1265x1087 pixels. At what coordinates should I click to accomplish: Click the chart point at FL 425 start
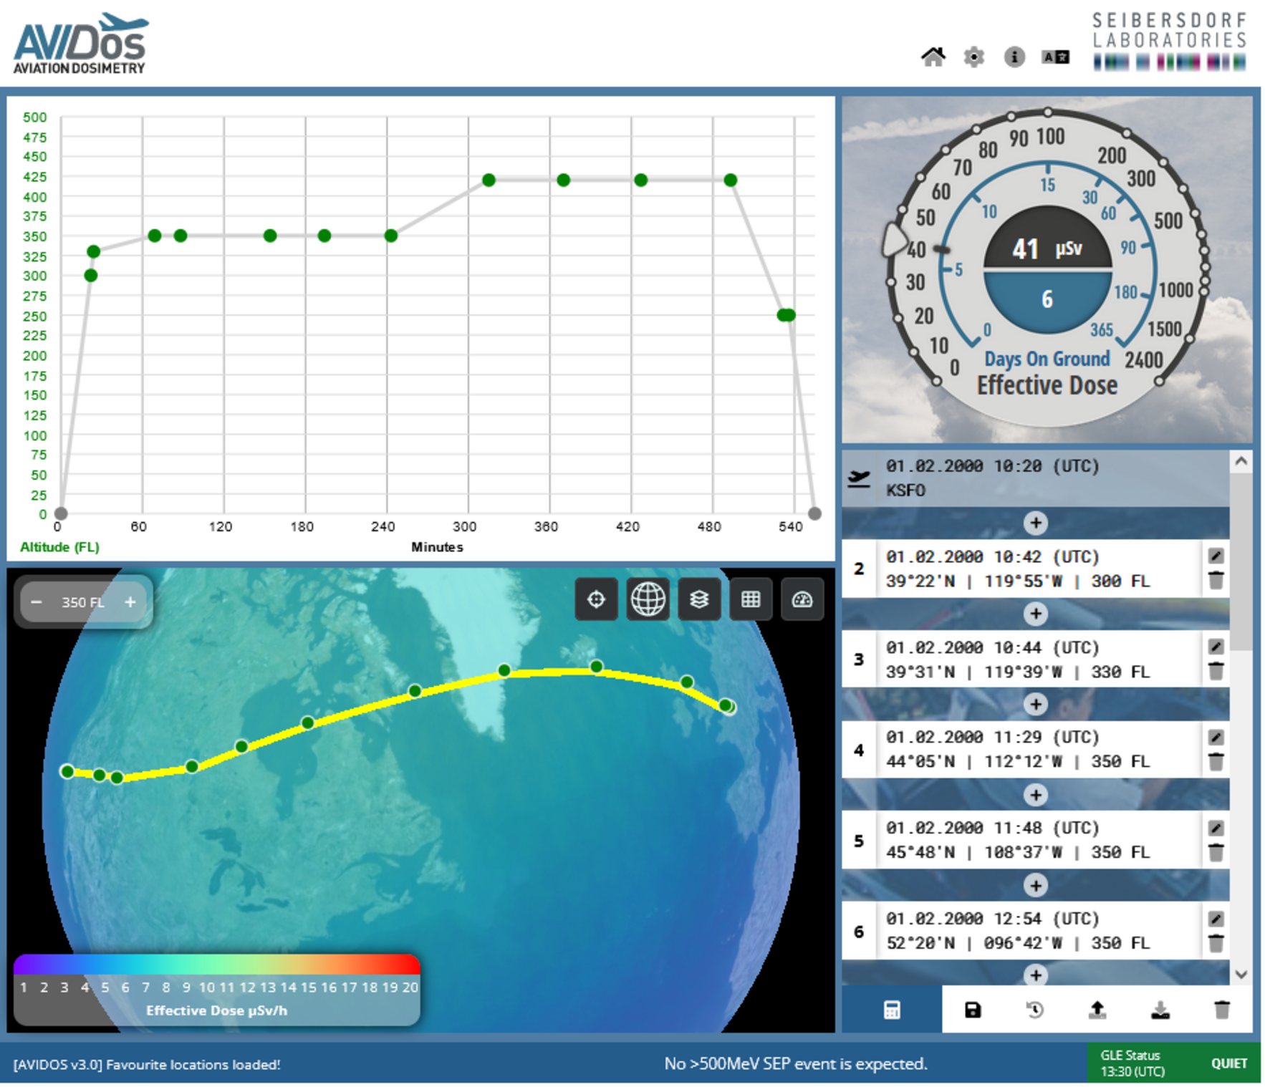coord(489,180)
